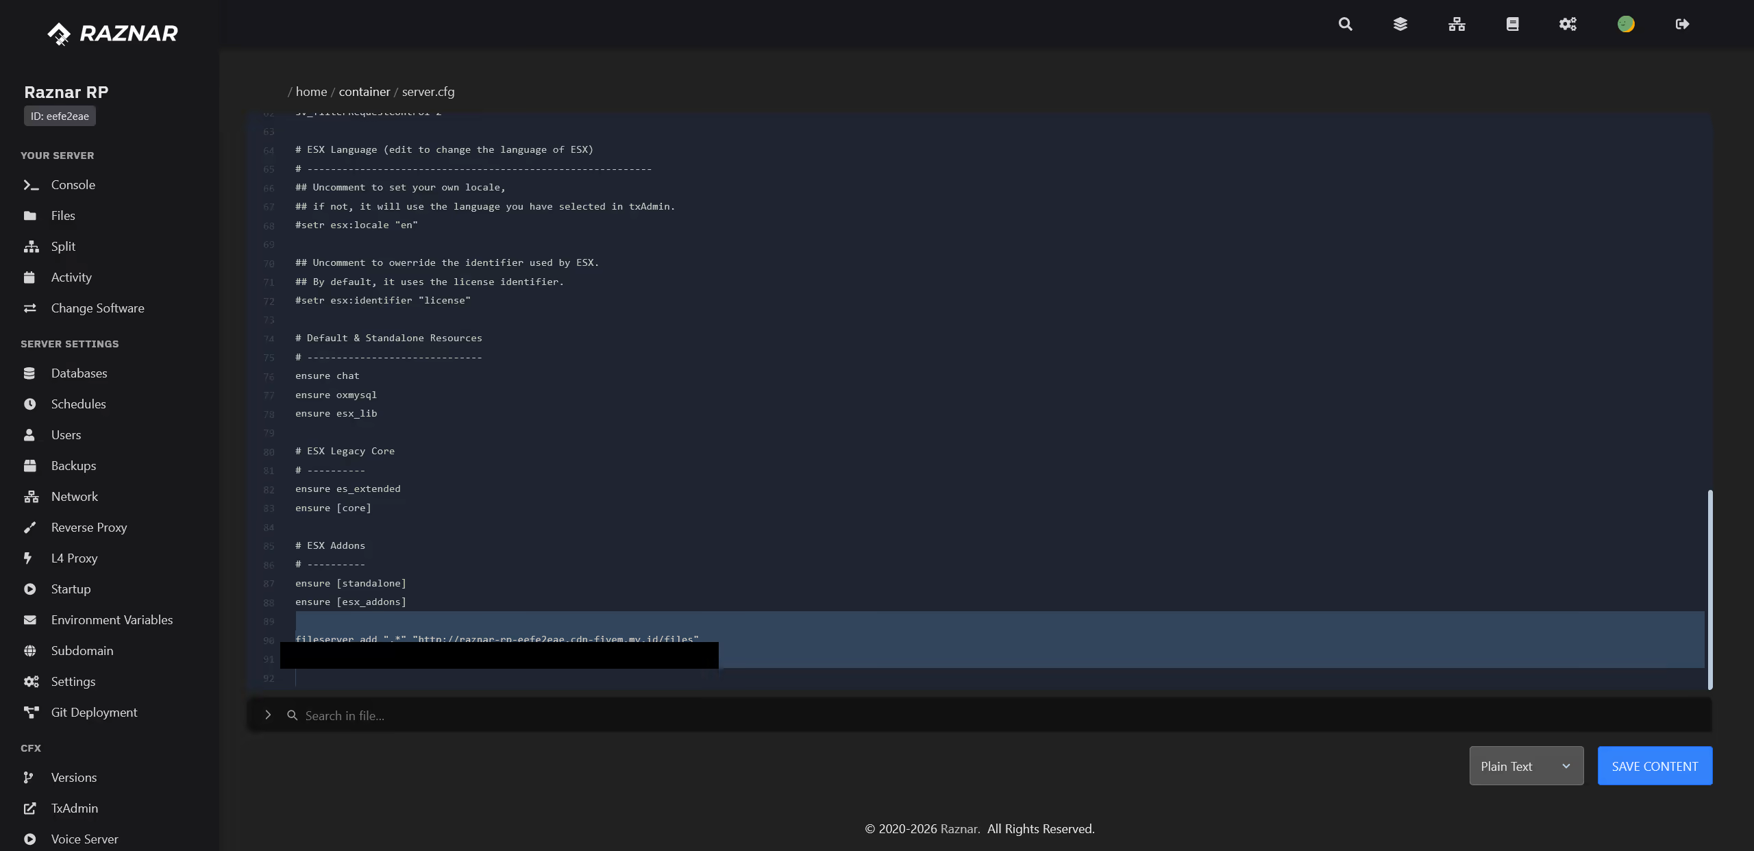Click the '#setr esx:identifier "license"' line
This screenshot has width=1754, height=851.
[x=382, y=300]
